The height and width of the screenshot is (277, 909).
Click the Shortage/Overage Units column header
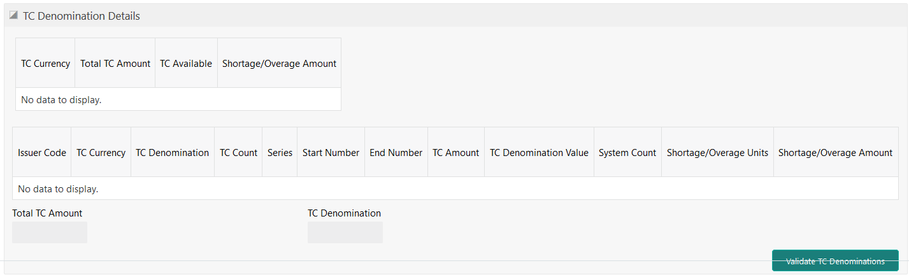tap(717, 153)
